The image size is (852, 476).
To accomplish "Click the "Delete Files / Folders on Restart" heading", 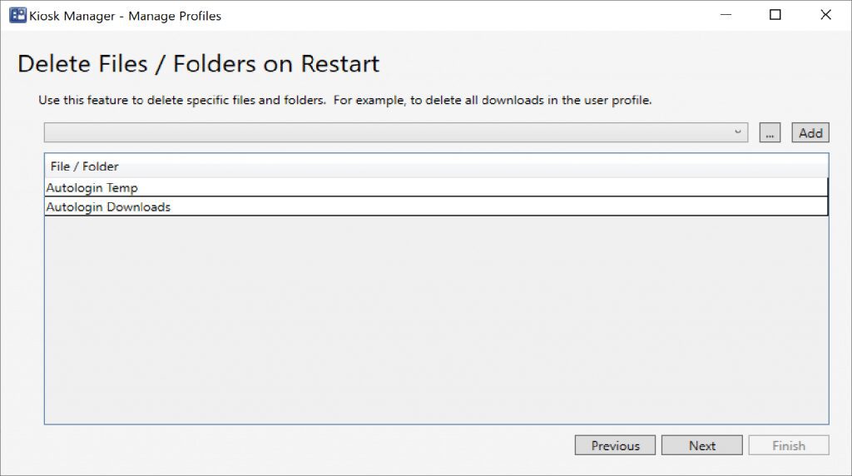I will (198, 64).
